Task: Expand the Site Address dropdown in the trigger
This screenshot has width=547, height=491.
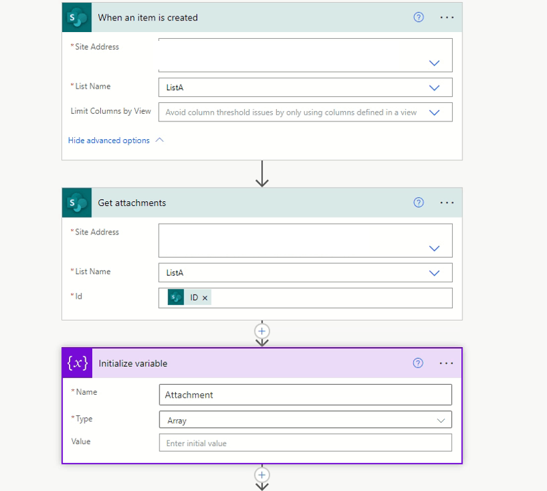Action: 434,62
